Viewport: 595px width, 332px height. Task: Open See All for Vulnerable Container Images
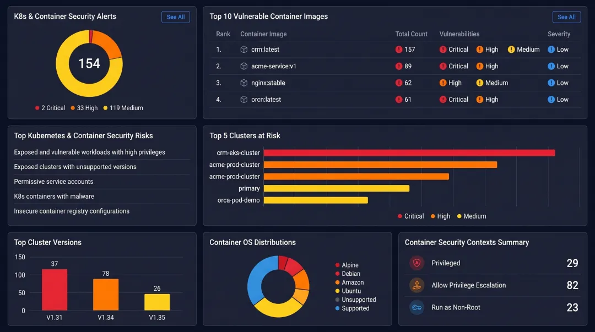566,17
